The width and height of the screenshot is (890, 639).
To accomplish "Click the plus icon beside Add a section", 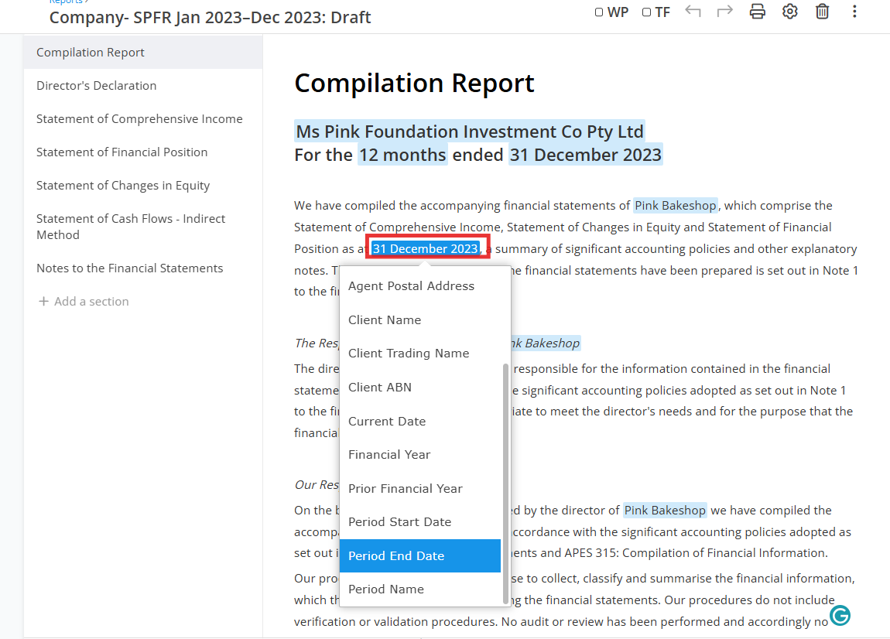I will 43,302.
